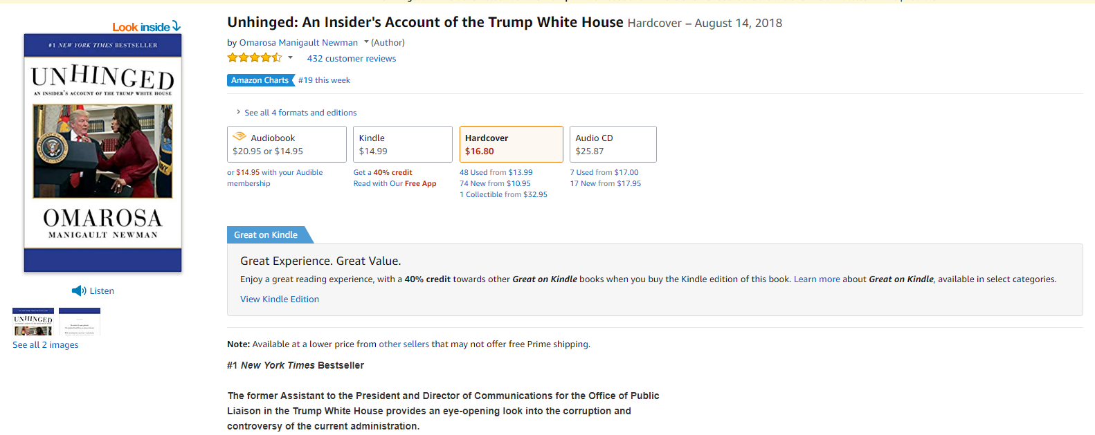This screenshot has height=435, width=1095.
Task: Open 432 customer reviews link
Action: pyautogui.click(x=352, y=59)
